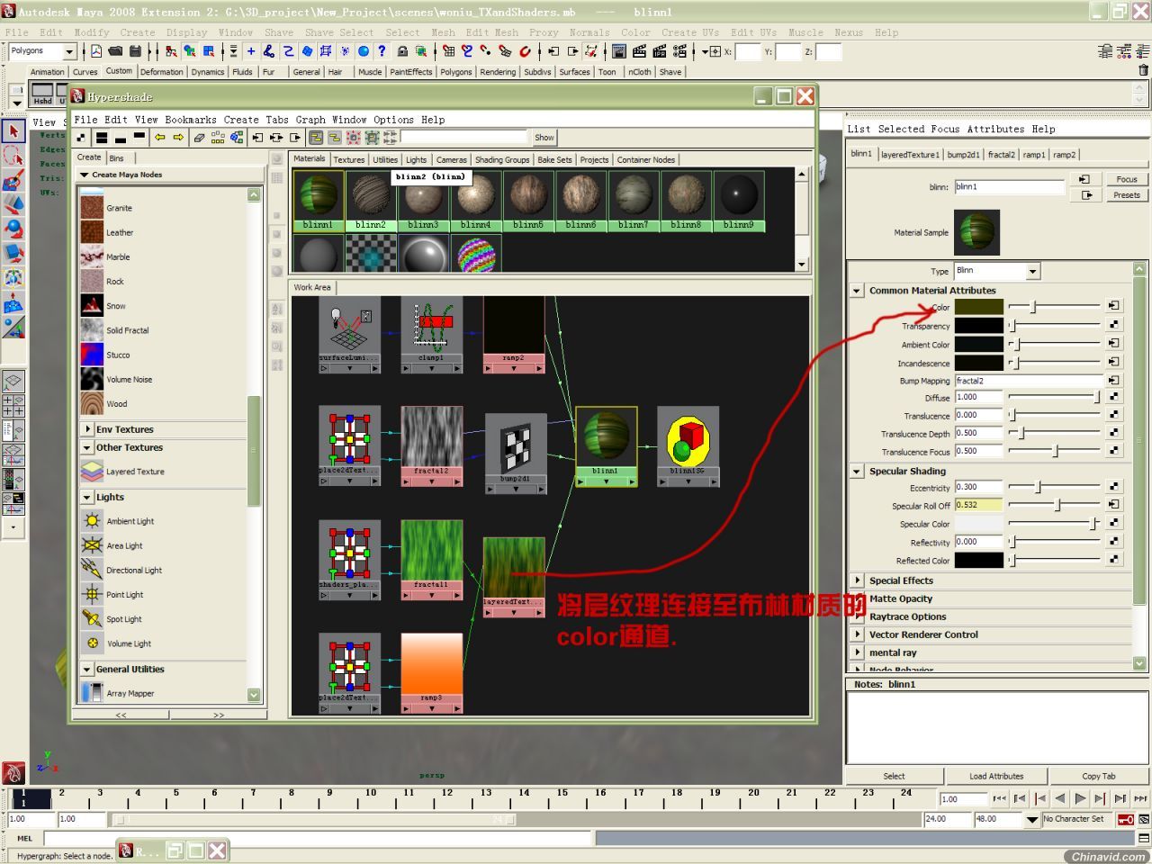Expand the Special Effects section
This screenshot has height=864, width=1152.
(857, 580)
